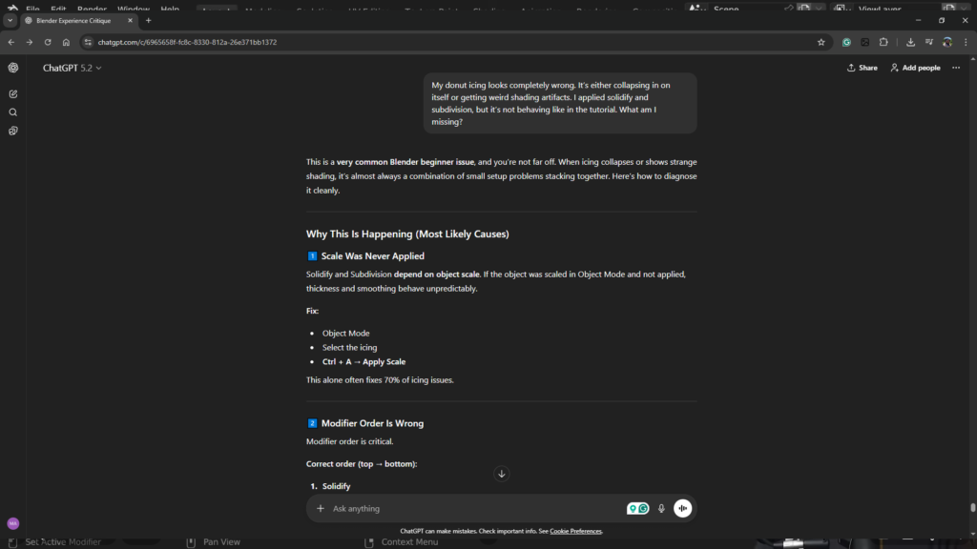Screen dimensions: 977x549
Task: Bookmark this page using the star icon
Action: pyautogui.click(x=821, y=42)
